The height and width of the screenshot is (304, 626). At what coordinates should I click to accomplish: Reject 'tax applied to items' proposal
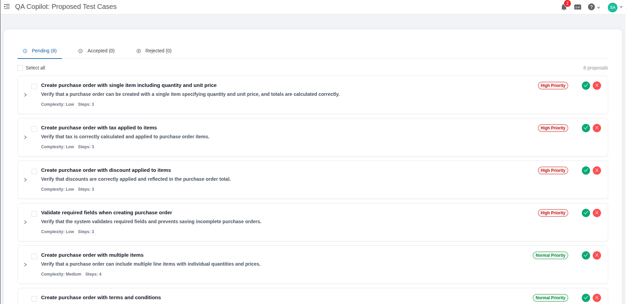[x=597, y=128]
